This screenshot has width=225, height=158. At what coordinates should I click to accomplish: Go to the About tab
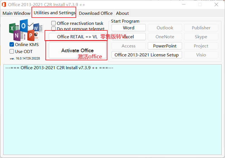[122, 13]
